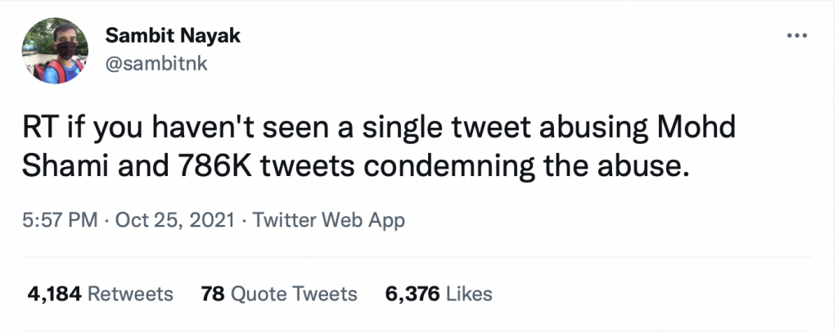Open the Sambit Nayak display name link

click(162, 38)
